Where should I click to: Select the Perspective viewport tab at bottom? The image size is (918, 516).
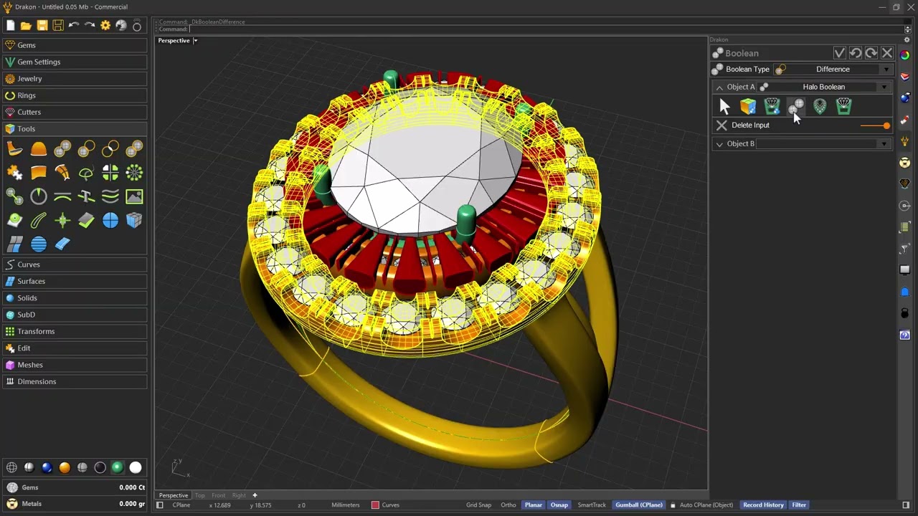pyautogui.click(x=174, y=495)
